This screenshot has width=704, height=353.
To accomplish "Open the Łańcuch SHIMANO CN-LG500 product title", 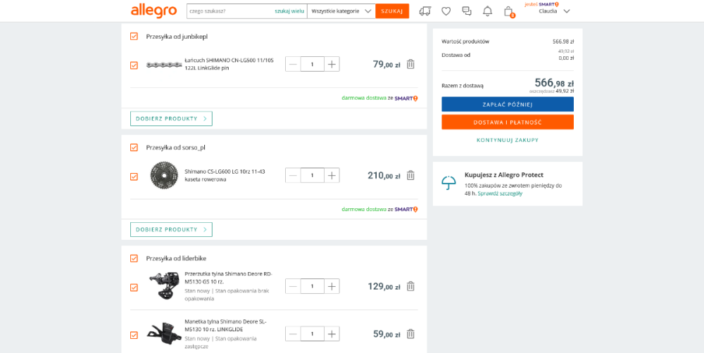I will (229, 64).
